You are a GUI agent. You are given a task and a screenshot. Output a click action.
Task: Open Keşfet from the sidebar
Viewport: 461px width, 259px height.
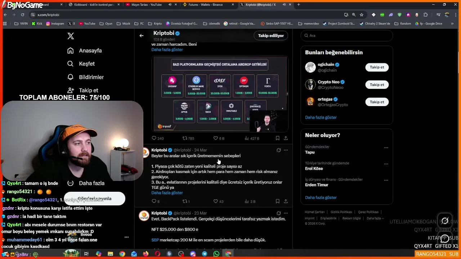pos(81,64)
